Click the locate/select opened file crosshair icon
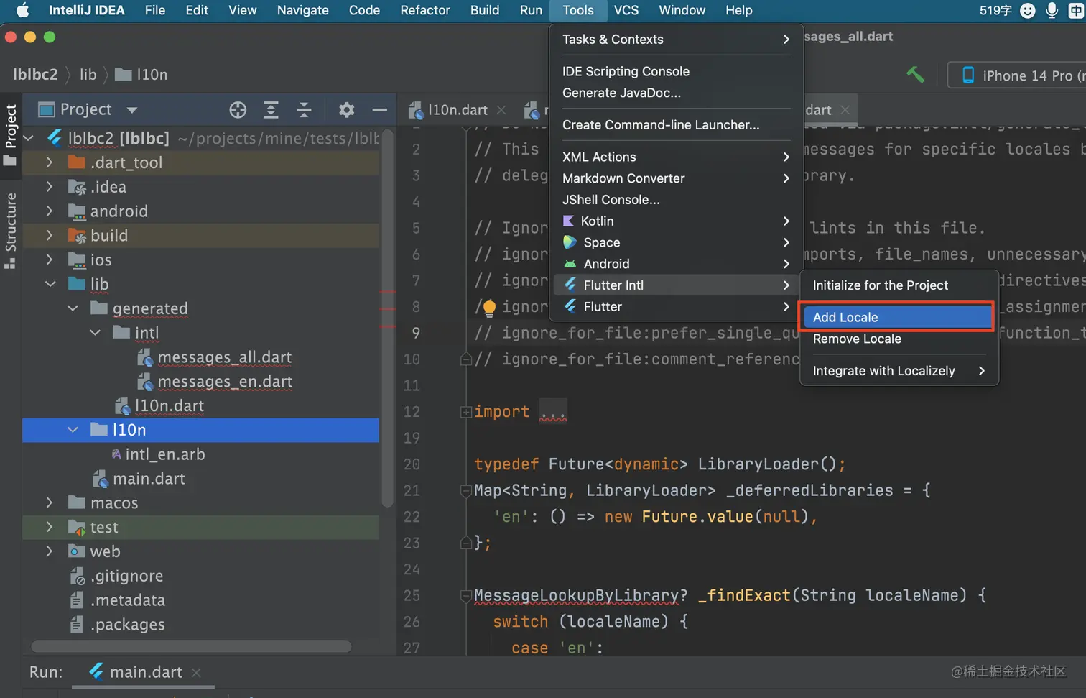1086x698 pixels. tap(238, 110)
